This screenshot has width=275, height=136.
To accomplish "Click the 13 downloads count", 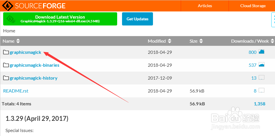I will [254, 78].
